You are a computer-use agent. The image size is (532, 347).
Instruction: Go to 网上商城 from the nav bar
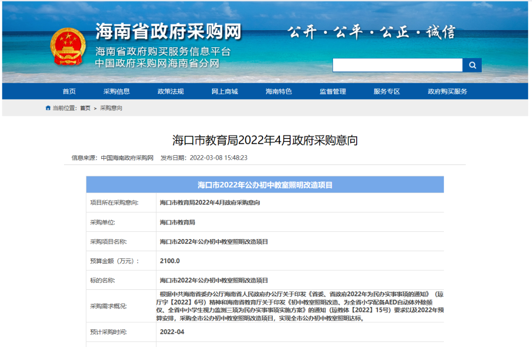pyautogui.click(x=225, y=91)
